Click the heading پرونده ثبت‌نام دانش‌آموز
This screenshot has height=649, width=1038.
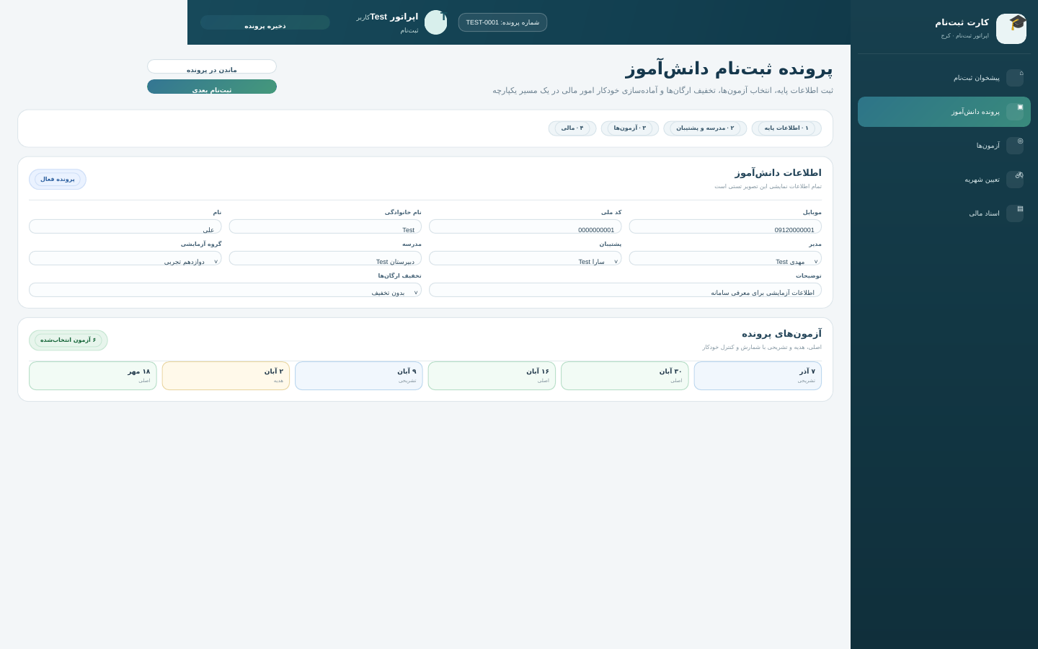(729, 69)
